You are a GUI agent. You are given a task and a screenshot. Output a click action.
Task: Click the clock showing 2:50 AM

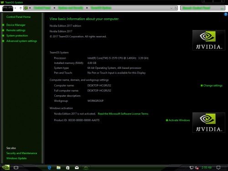pos(207,167)
